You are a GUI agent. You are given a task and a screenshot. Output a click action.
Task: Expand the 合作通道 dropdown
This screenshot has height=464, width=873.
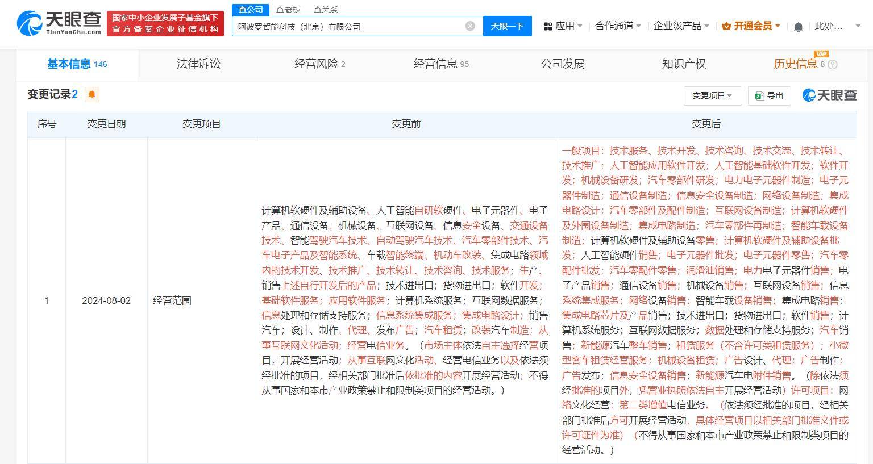(x=618, y=26)
